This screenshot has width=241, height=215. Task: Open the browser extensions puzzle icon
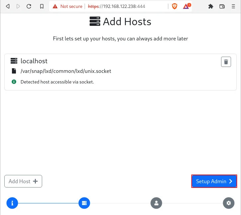pyautogui.click(x=210, y=6)
